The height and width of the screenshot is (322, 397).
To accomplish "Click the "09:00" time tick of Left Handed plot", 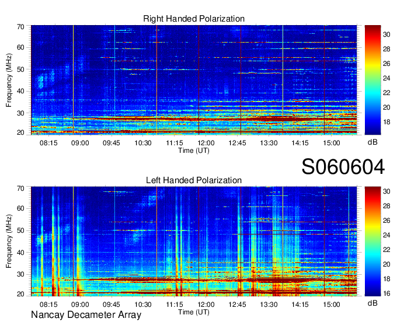I will 80,304.
